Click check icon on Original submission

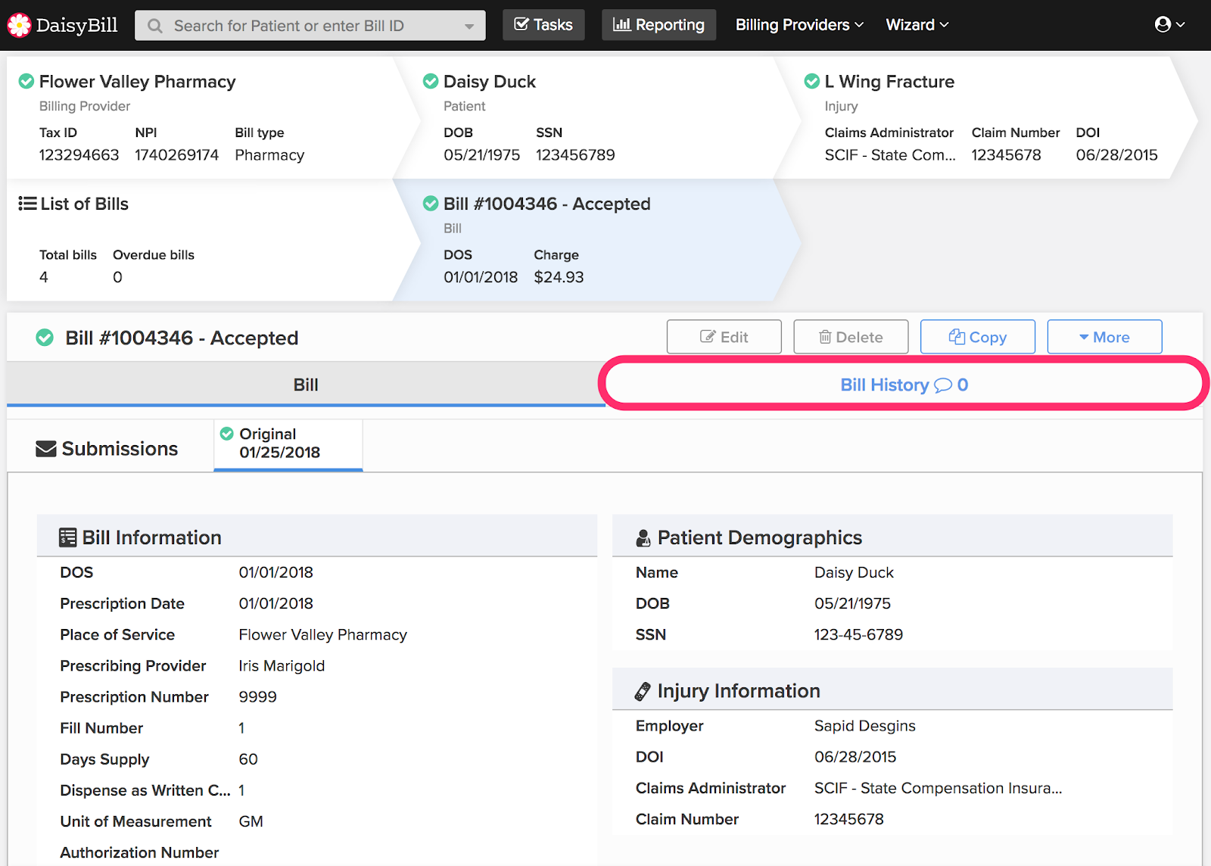[x=226, y=434]
